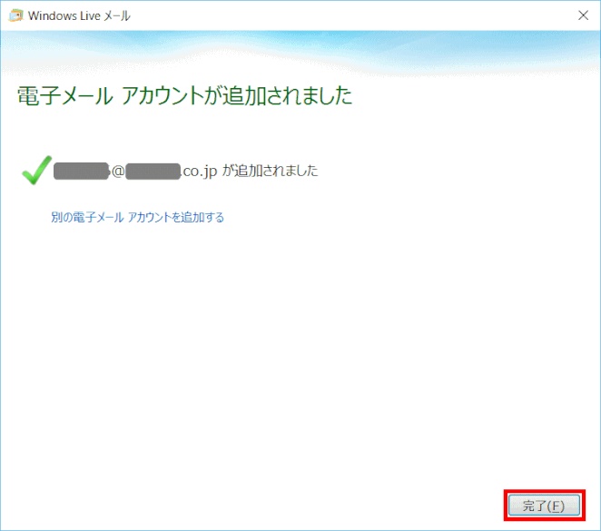Click the red highlight border around 完了

click(545, 491)
